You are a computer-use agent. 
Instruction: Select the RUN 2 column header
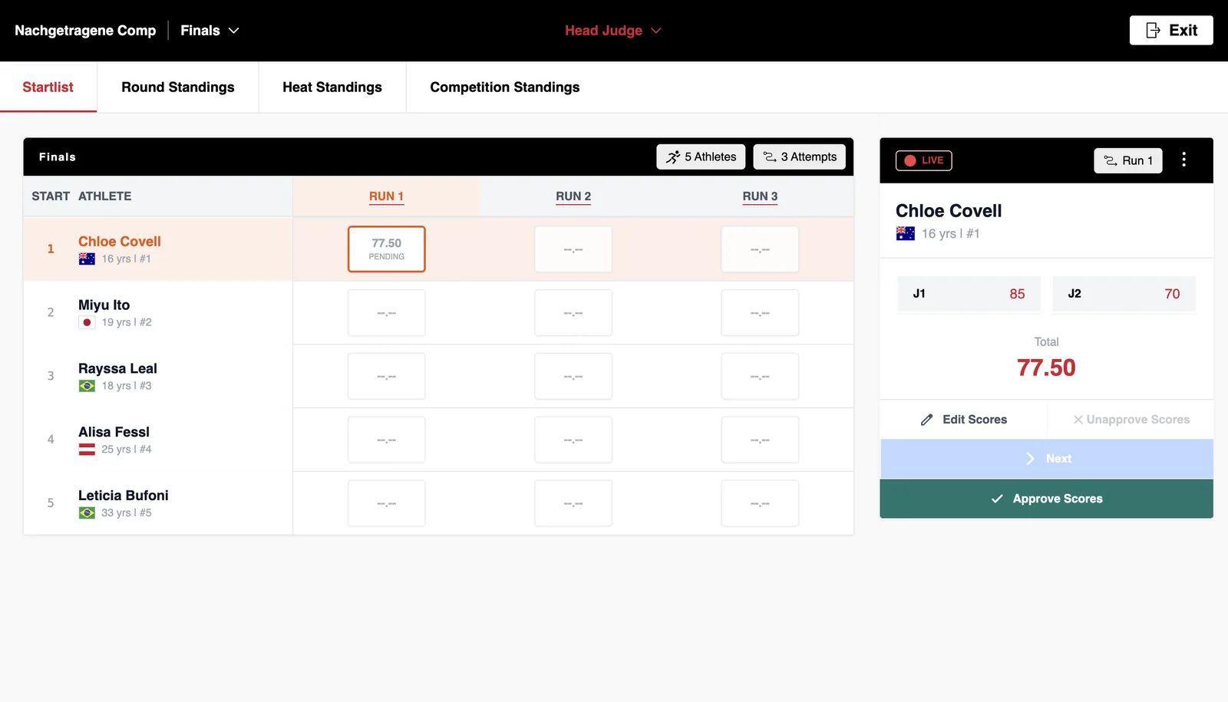[573, 196]
